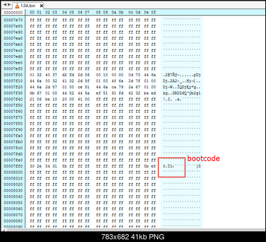
Task: Select byte 6b in row 00007f30
Action: (x=32, y=93)
